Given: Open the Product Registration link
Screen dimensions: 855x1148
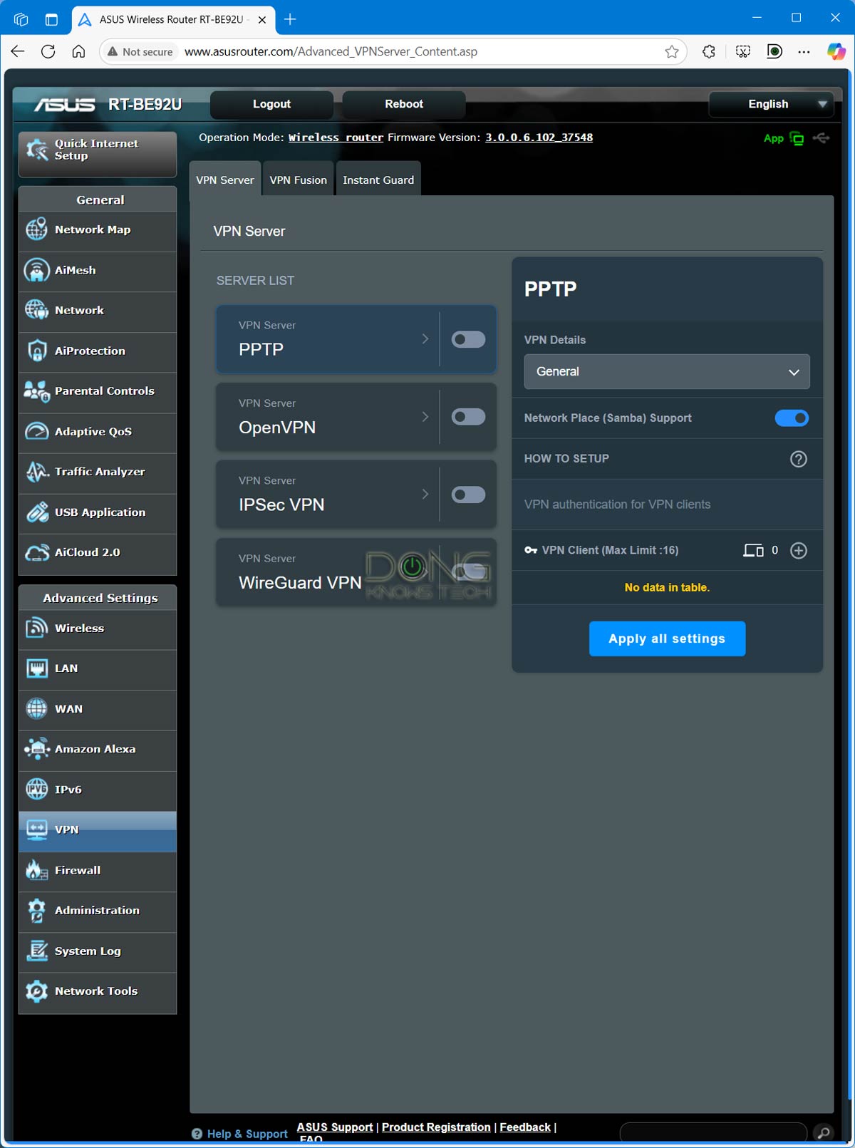Looking at the screenshot, I should click(x=436, y=1127).
